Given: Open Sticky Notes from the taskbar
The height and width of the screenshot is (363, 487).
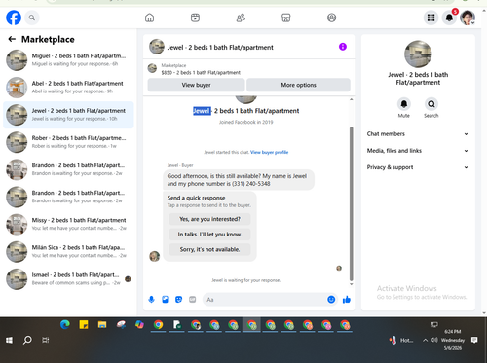Looking at the screenshot, I should [x=84, y=325].
